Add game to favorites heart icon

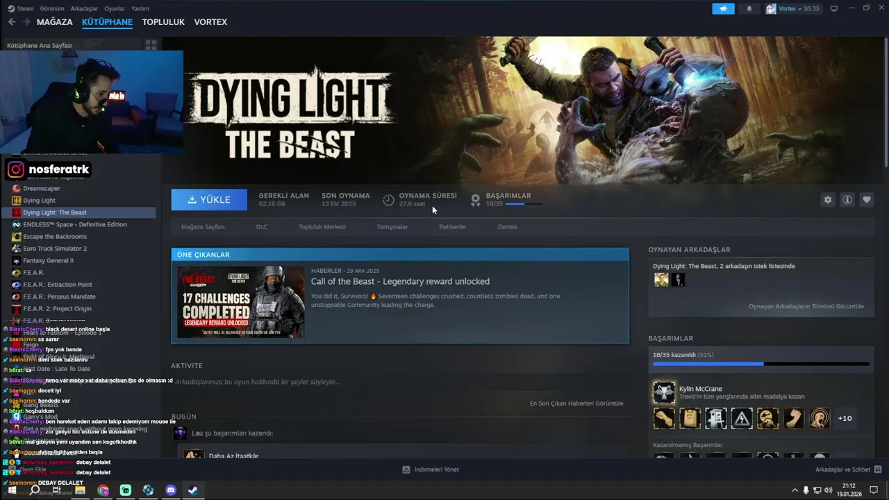[867, 199]
